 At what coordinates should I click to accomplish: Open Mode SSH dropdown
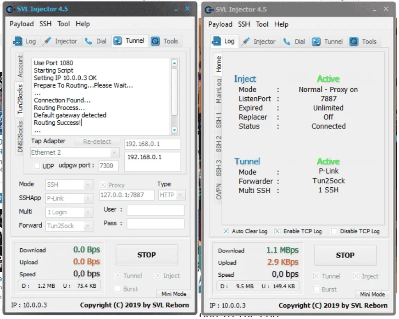coord(69,185)
